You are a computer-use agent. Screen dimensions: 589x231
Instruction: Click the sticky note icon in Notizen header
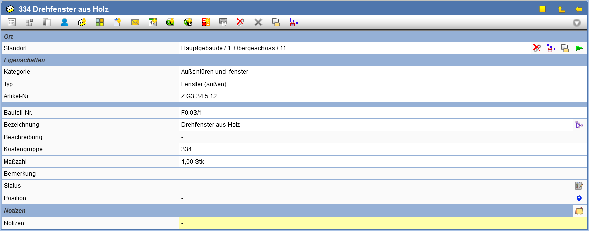579,211
